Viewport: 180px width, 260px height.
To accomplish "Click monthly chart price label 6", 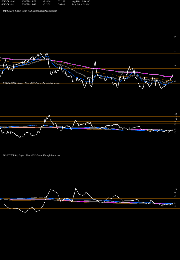I will click(x=175, y=203).
